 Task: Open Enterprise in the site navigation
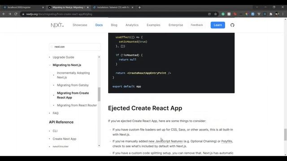point(176,25)
